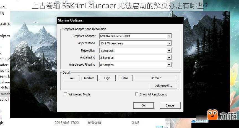Screen dimensions: 239x128
Task: Select the High detail preset
Action: (107, 78)
